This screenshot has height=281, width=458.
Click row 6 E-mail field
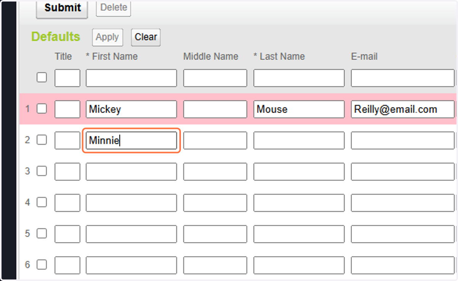403,265
